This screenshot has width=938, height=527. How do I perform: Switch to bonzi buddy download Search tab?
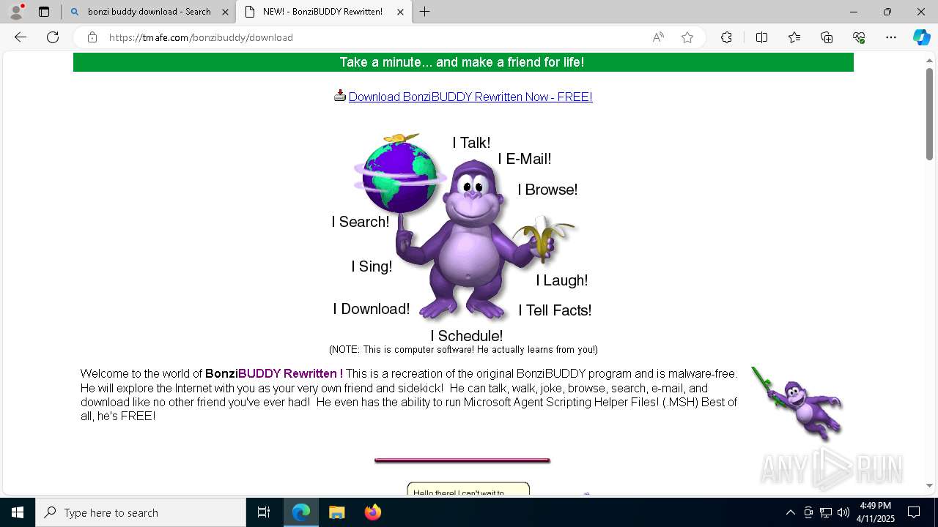pyautogui.click(x=149, y=12)
